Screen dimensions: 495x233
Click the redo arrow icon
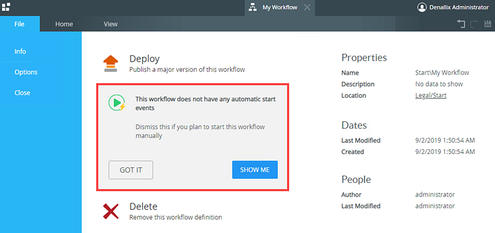click(474, 24)
